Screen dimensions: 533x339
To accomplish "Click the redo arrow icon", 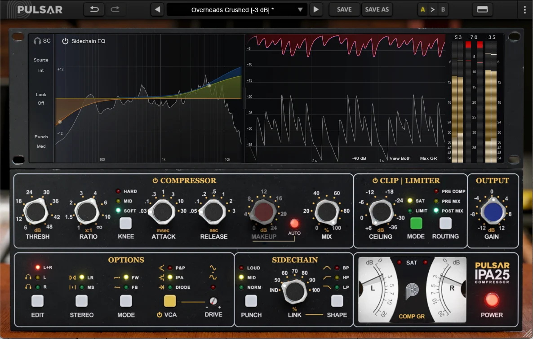I will [x=116, y=9].
